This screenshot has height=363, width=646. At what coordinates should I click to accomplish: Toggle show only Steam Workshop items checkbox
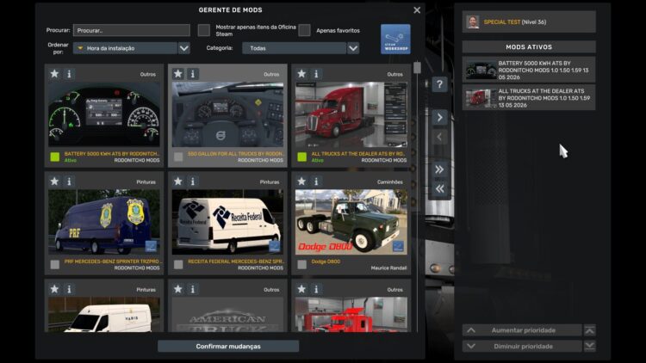click(x=204, y=30)
